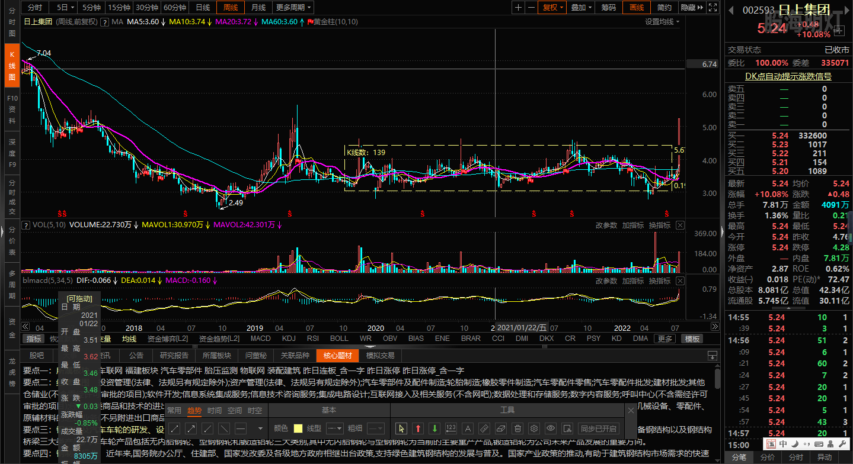
Task: Click the trash delete drawings icon
Action: (x=517, y=428)
